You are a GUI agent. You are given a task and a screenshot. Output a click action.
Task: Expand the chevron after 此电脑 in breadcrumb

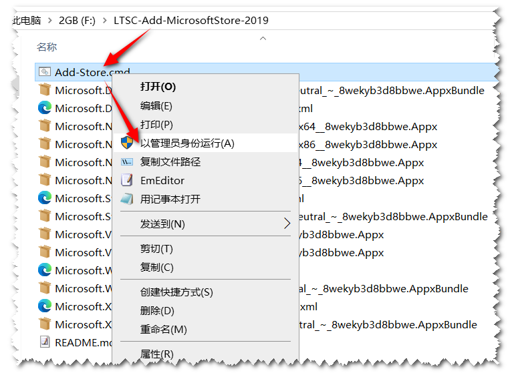[x=50, y=20]
